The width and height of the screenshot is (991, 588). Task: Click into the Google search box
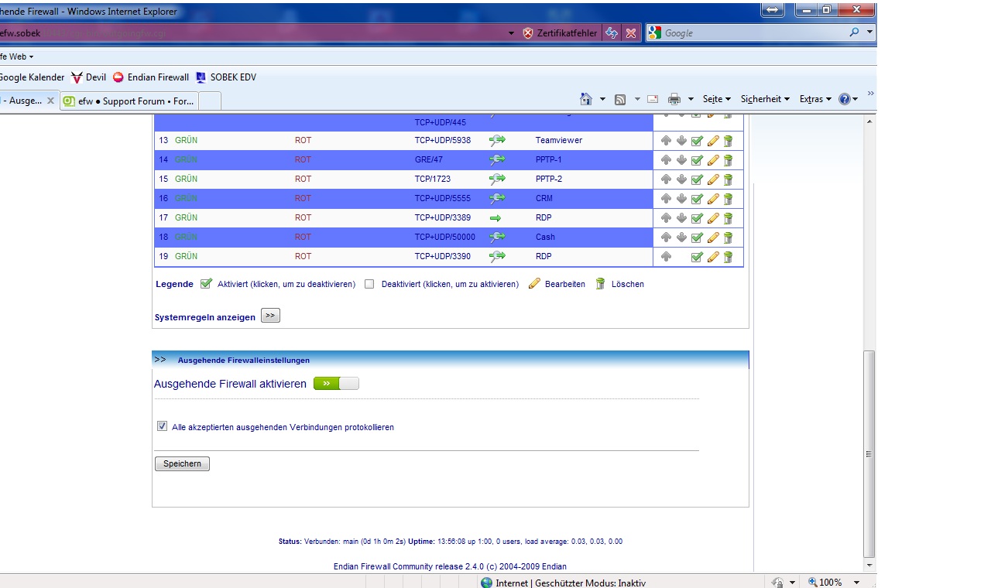(751, 33)
